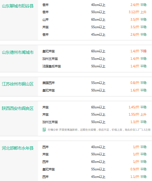Select 美国西芹 variety name
Viewport: 152px width, 181px height.
48,83
